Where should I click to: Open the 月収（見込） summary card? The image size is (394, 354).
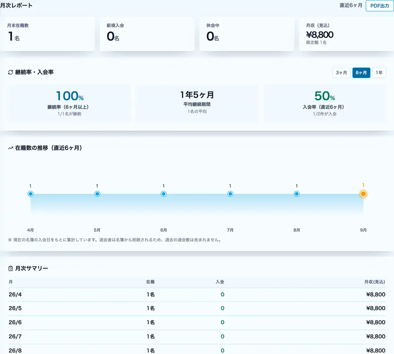point(347,34)
